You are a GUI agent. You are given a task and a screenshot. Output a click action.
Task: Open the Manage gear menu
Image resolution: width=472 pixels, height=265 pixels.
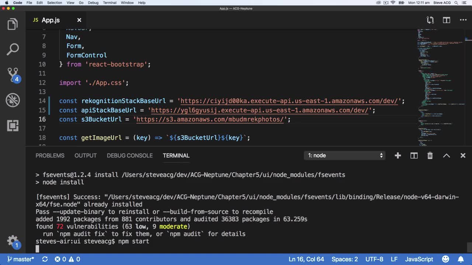(x=13, y=241)
